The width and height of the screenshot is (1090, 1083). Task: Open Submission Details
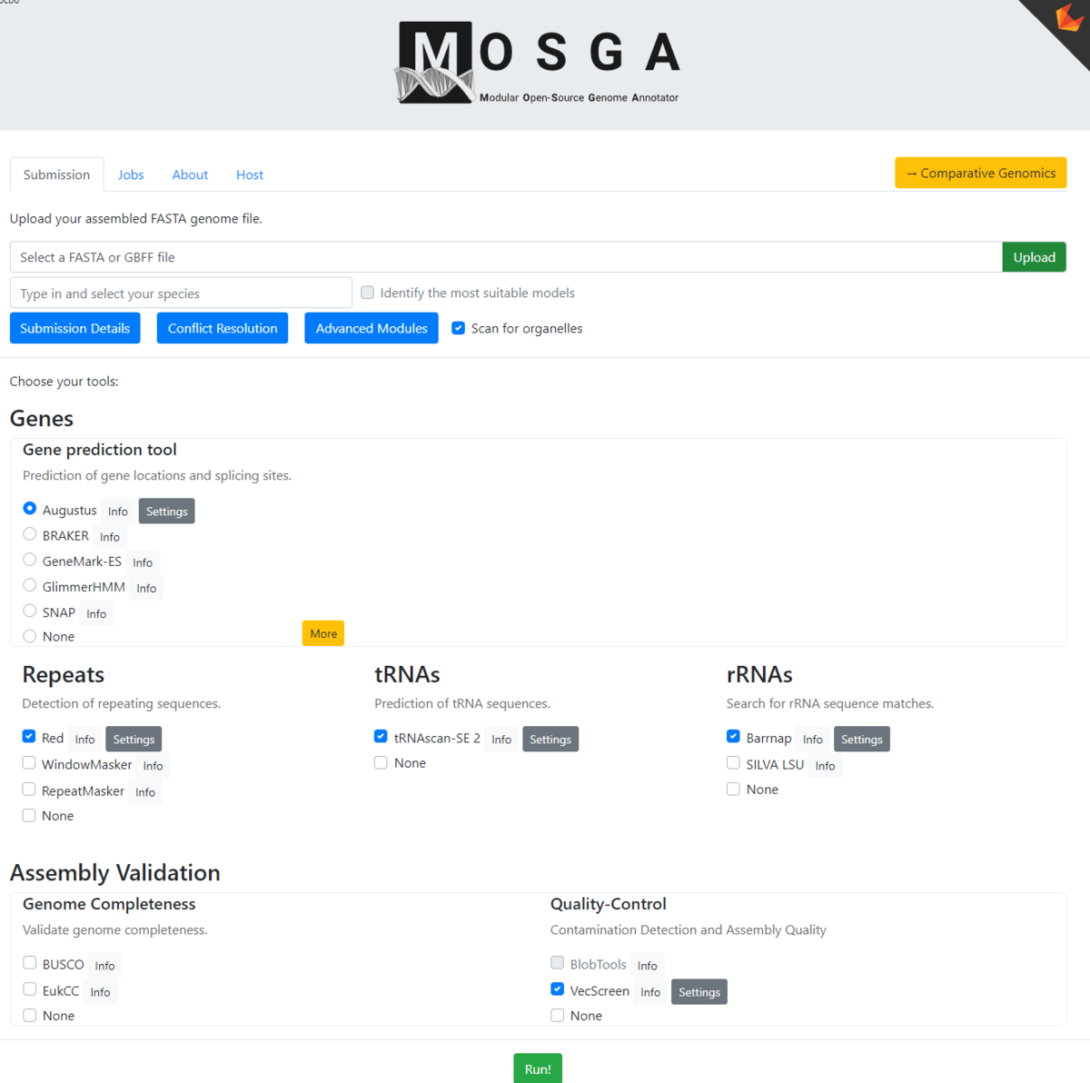coord(75,328)
